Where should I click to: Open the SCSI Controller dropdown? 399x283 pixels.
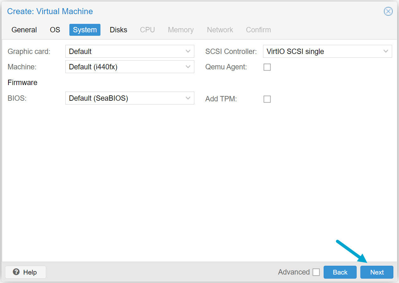(386, 51)
